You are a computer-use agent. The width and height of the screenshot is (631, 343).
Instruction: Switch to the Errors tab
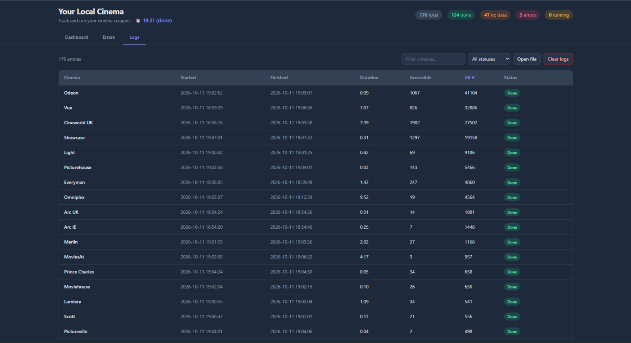click(109, 37)
